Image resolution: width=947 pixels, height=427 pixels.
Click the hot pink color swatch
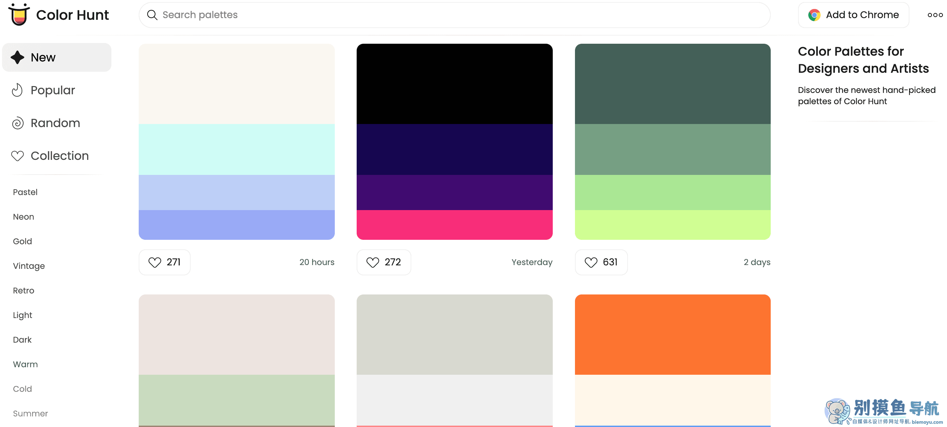[x=454, y=224]
